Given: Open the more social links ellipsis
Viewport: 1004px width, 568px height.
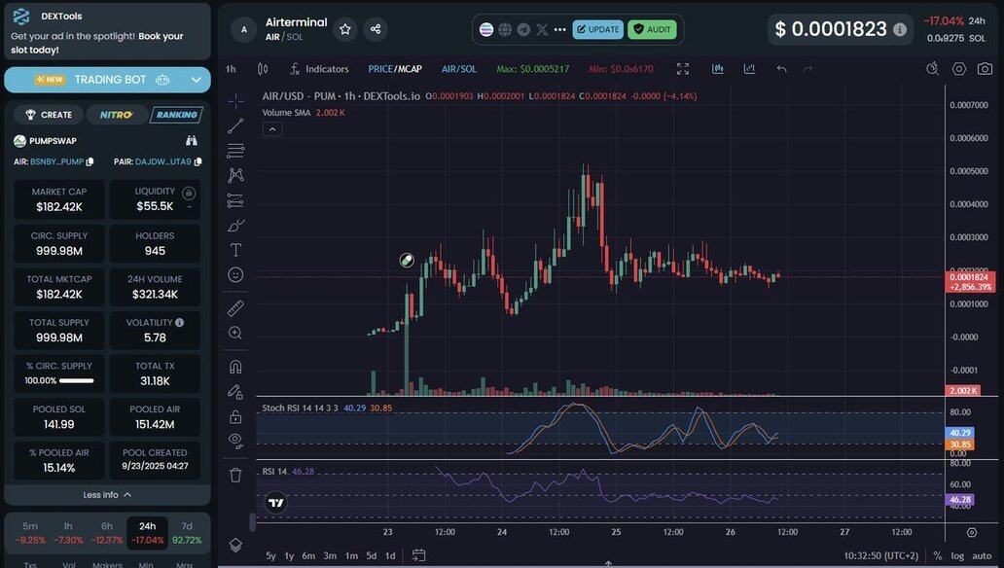Looking at the screenshot, I should click(x=560, y=29).
